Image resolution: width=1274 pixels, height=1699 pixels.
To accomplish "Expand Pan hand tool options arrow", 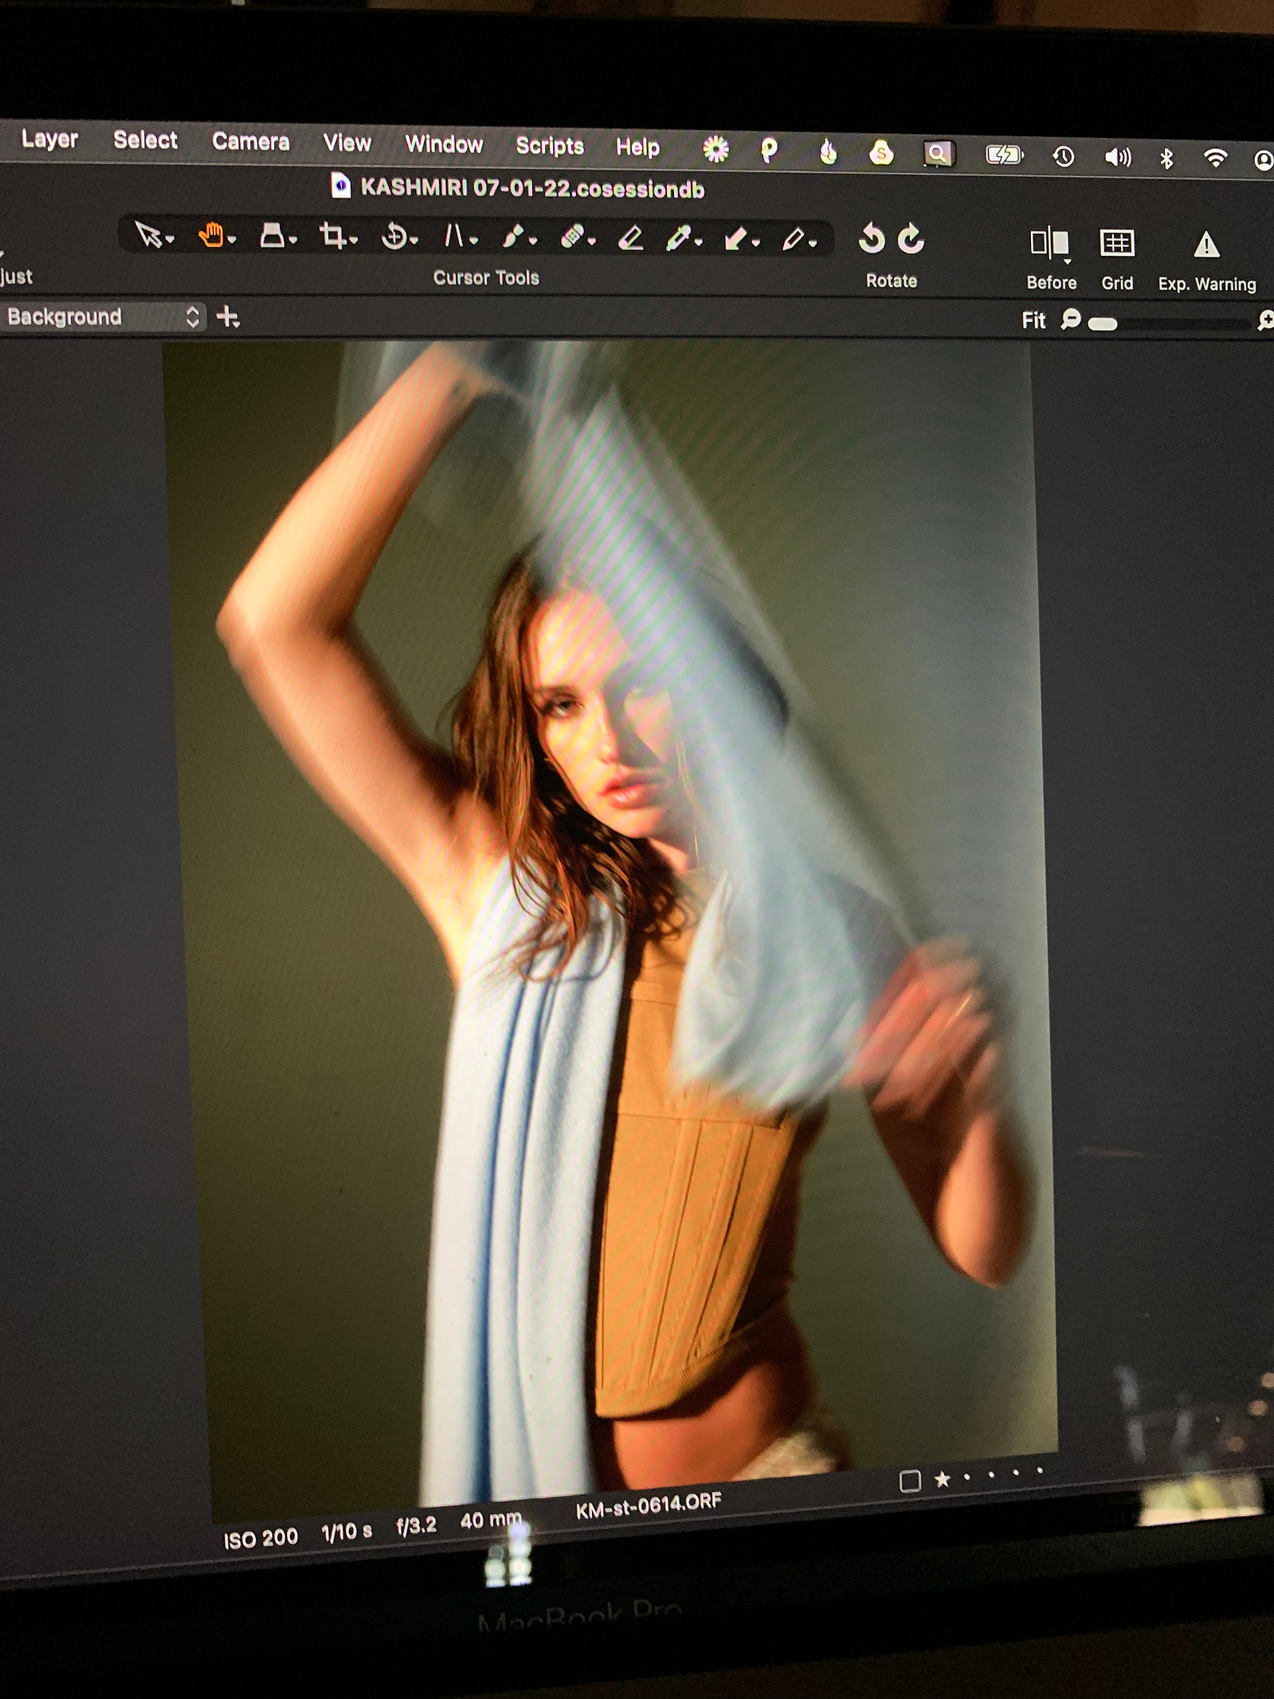I will coord(232,240).
